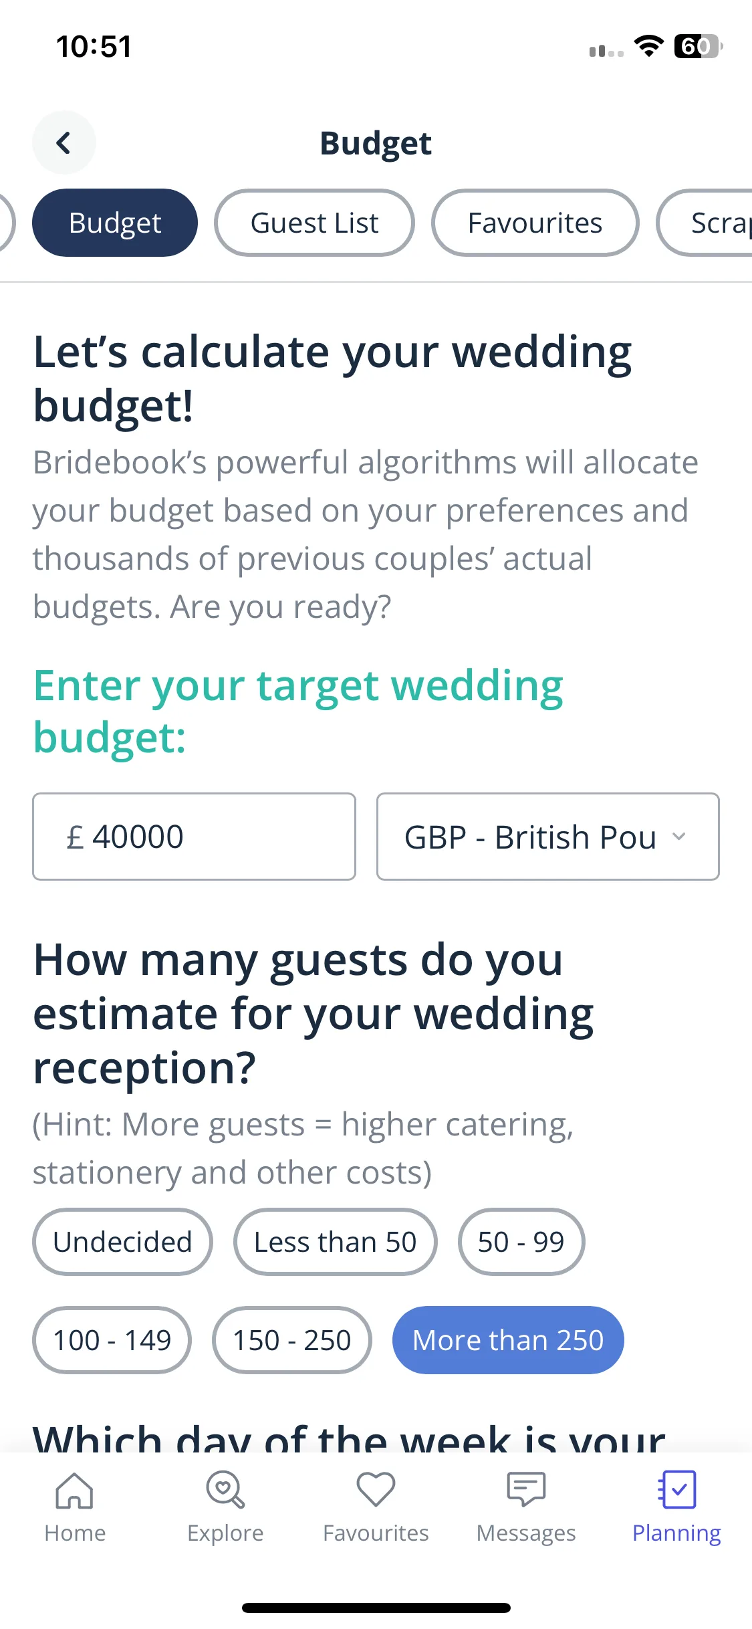Open Planning checklist icon
The width and height of the screenshot is (752, 1629).
click(676, 1490)
